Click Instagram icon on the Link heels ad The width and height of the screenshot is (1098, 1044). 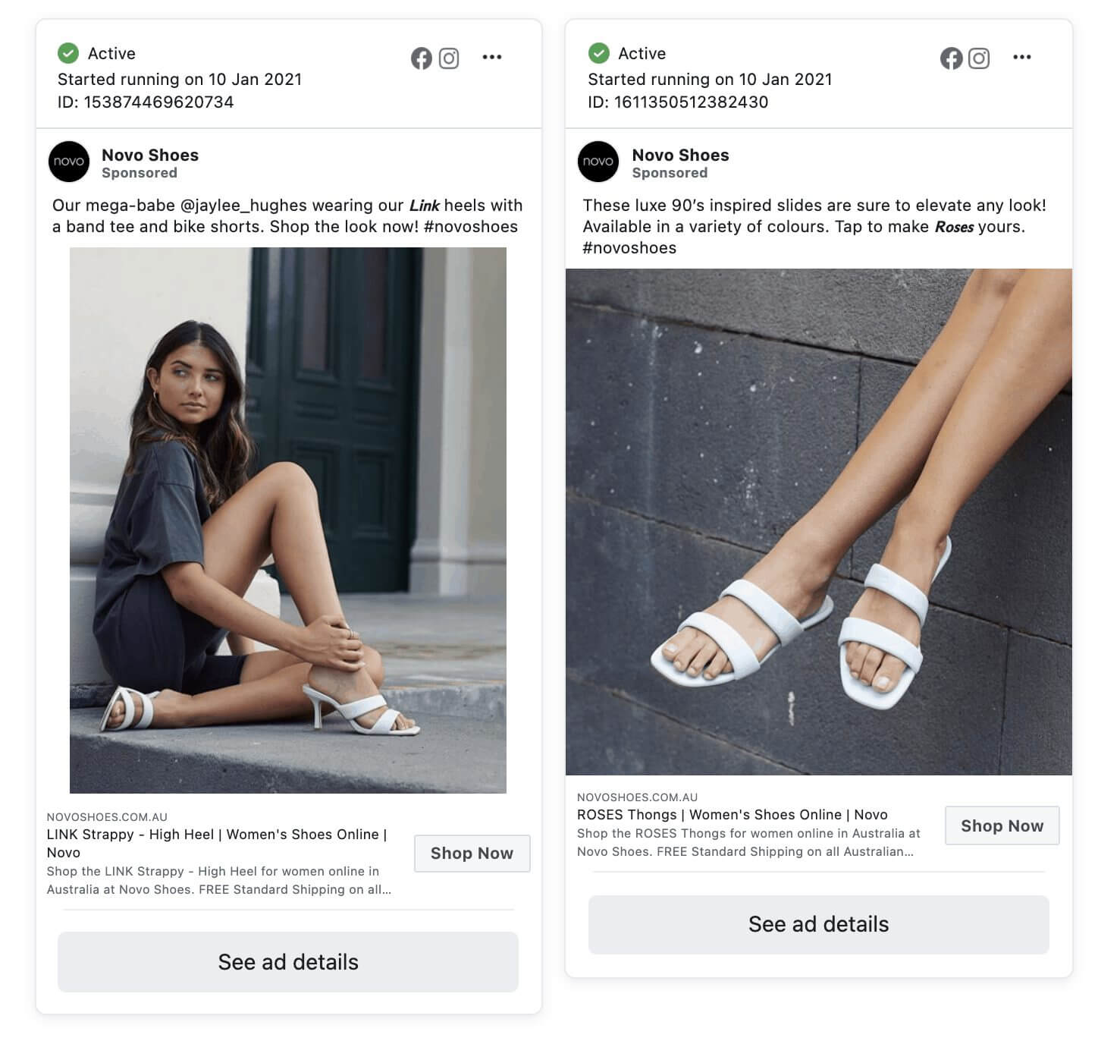pos(449,58)
